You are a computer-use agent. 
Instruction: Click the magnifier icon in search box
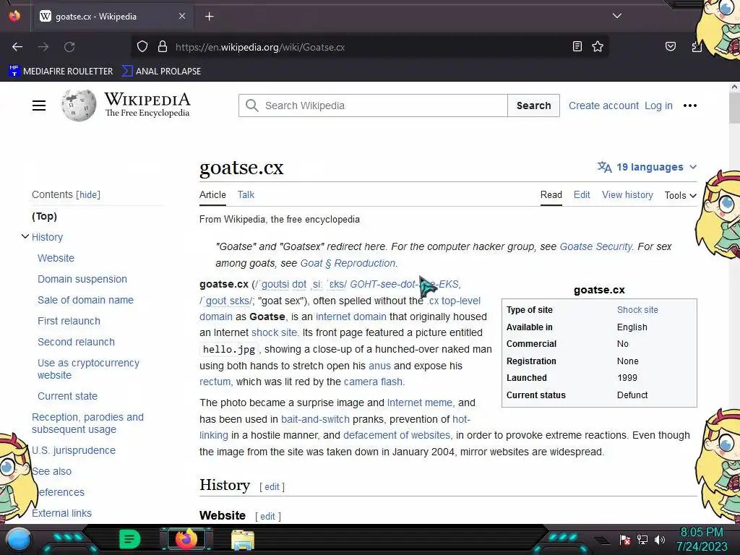point(252,106)
